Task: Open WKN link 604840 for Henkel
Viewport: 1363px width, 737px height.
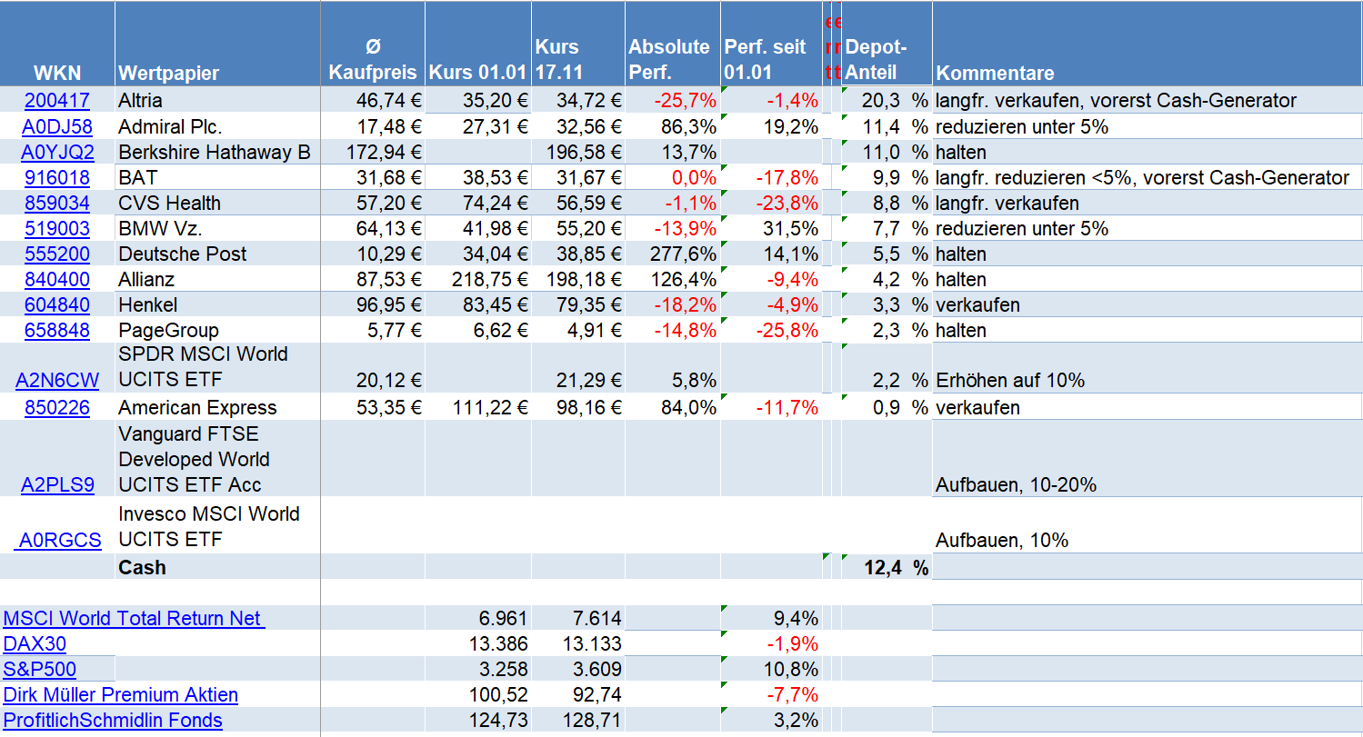Action: tap(57, 304)
